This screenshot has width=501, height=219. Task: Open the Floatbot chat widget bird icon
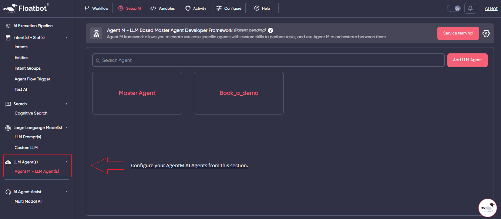pos(487,208)
